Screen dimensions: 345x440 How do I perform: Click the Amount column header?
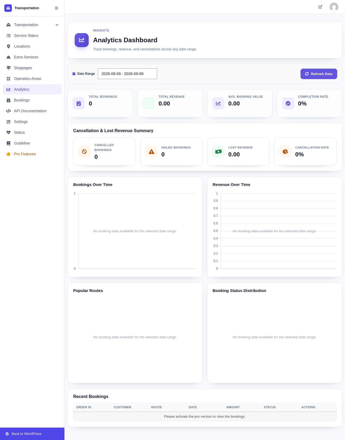233,407
